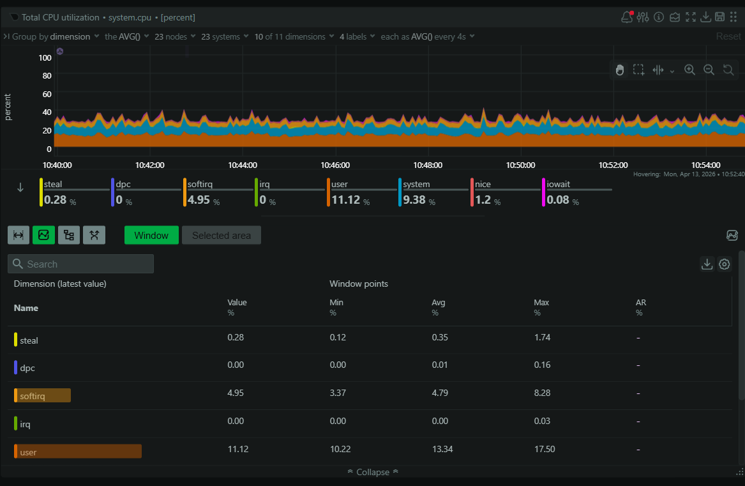Click Reset to clear chart settings
The width and height of the screenshot is (745, 486).
point(728,36)
